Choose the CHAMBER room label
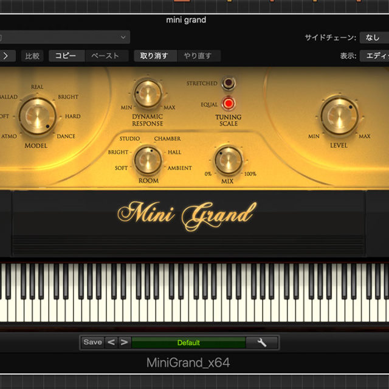 coord(168,139)
